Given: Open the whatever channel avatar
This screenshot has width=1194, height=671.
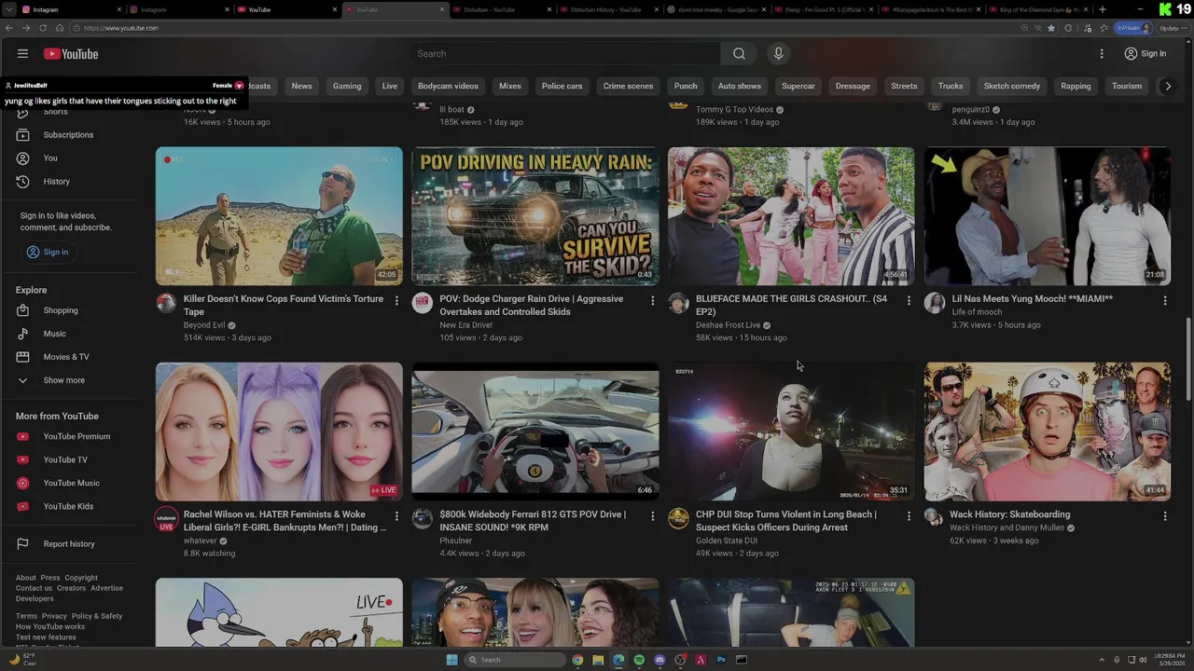Looking at the screenshot, I should point(166,519).
